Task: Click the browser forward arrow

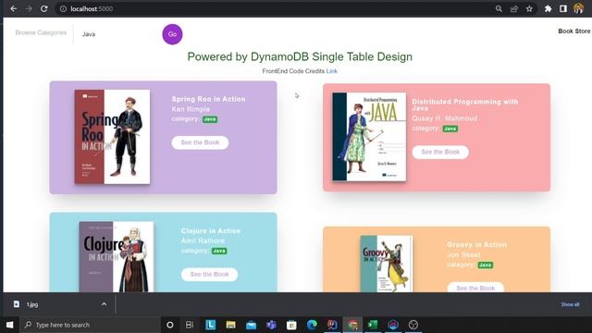Action: pyautogui.click(x=29, y=8)
